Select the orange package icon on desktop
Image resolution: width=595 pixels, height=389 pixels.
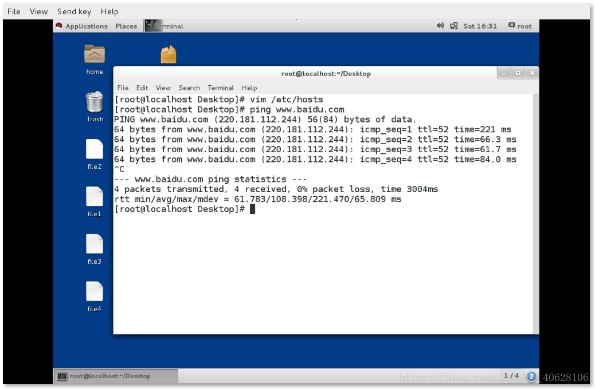(x=169, y=54)
